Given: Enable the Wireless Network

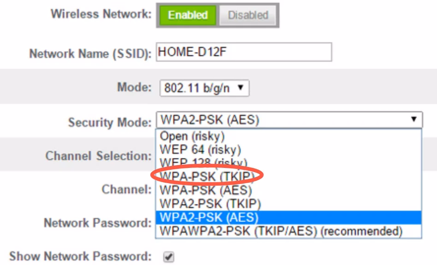Looking at the screenshot, I should click(x=187, y=15).
